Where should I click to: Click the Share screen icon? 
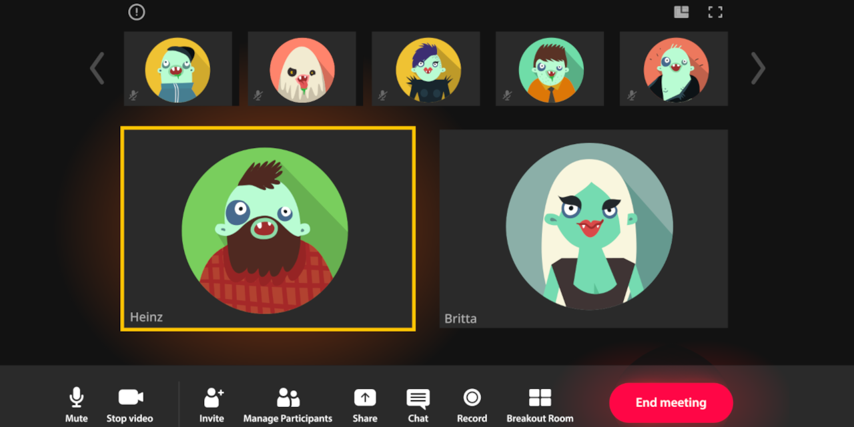pyautogui.click(x=365, y=398)
